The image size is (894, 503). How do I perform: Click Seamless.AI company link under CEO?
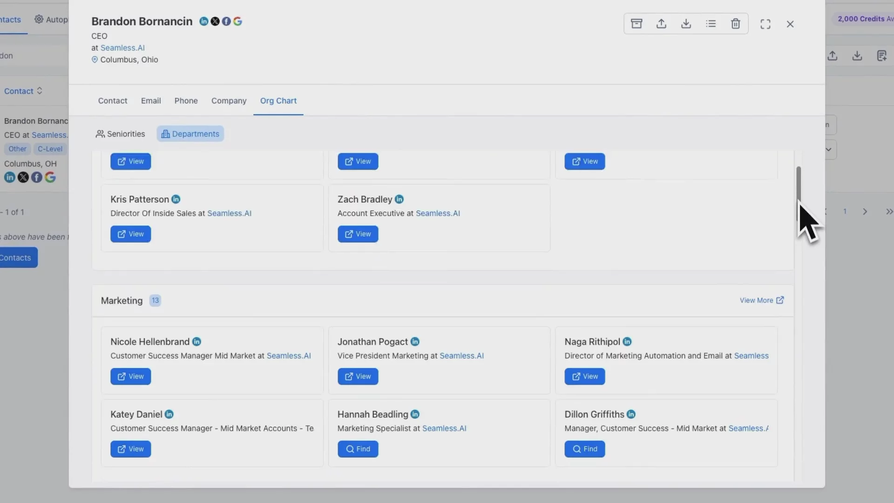(x=122, y=48)
